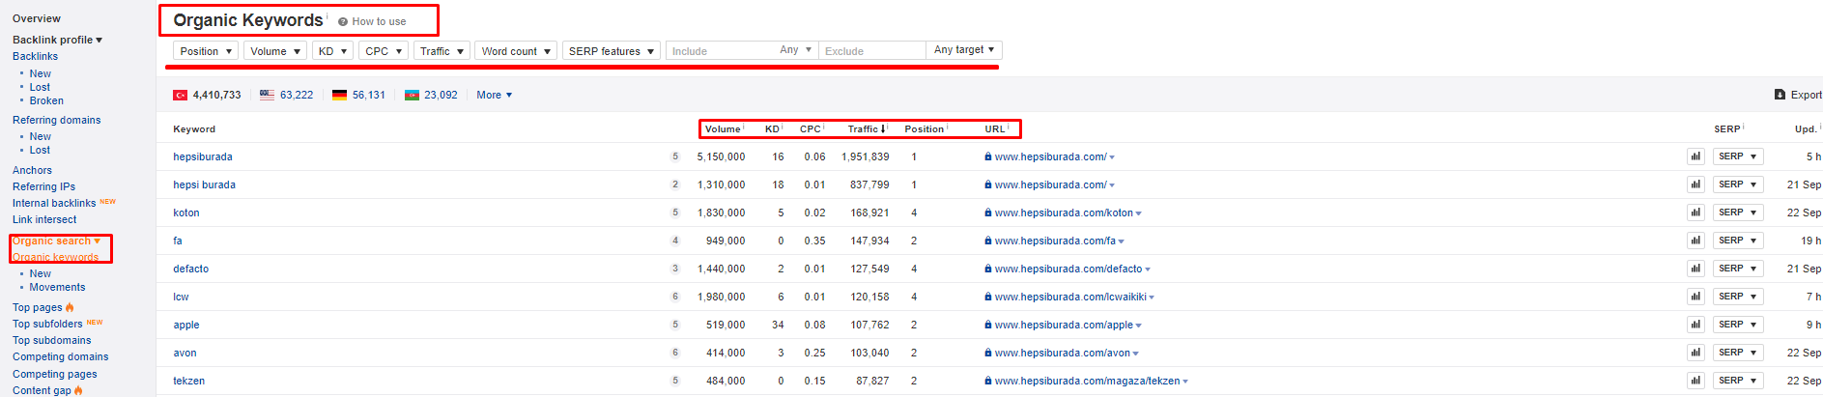This screenshot has height=397, width=1823.
Task: Open Top pages in sidebar
Action: point(38,307)
